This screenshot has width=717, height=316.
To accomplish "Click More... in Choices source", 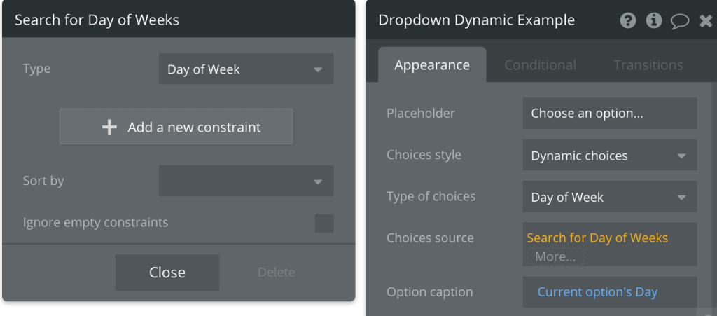I will 555,256.
